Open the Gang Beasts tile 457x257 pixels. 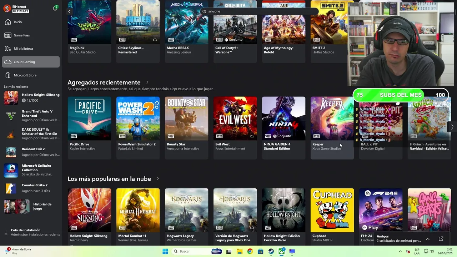pyautogui.click(x=429, y=211)
